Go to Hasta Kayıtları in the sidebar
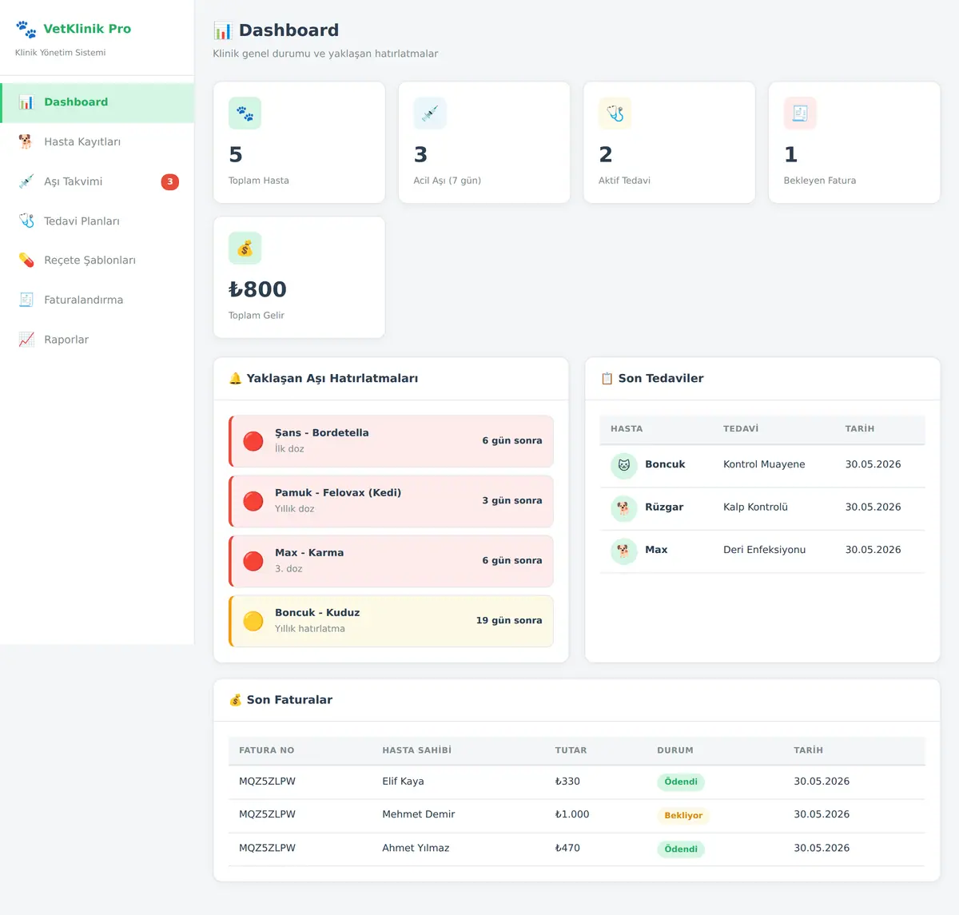The height and width of the screenshot is (915, 959). [97, 142]
